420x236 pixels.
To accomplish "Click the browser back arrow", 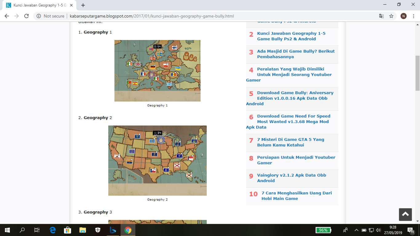I will [x=7, y=16].
